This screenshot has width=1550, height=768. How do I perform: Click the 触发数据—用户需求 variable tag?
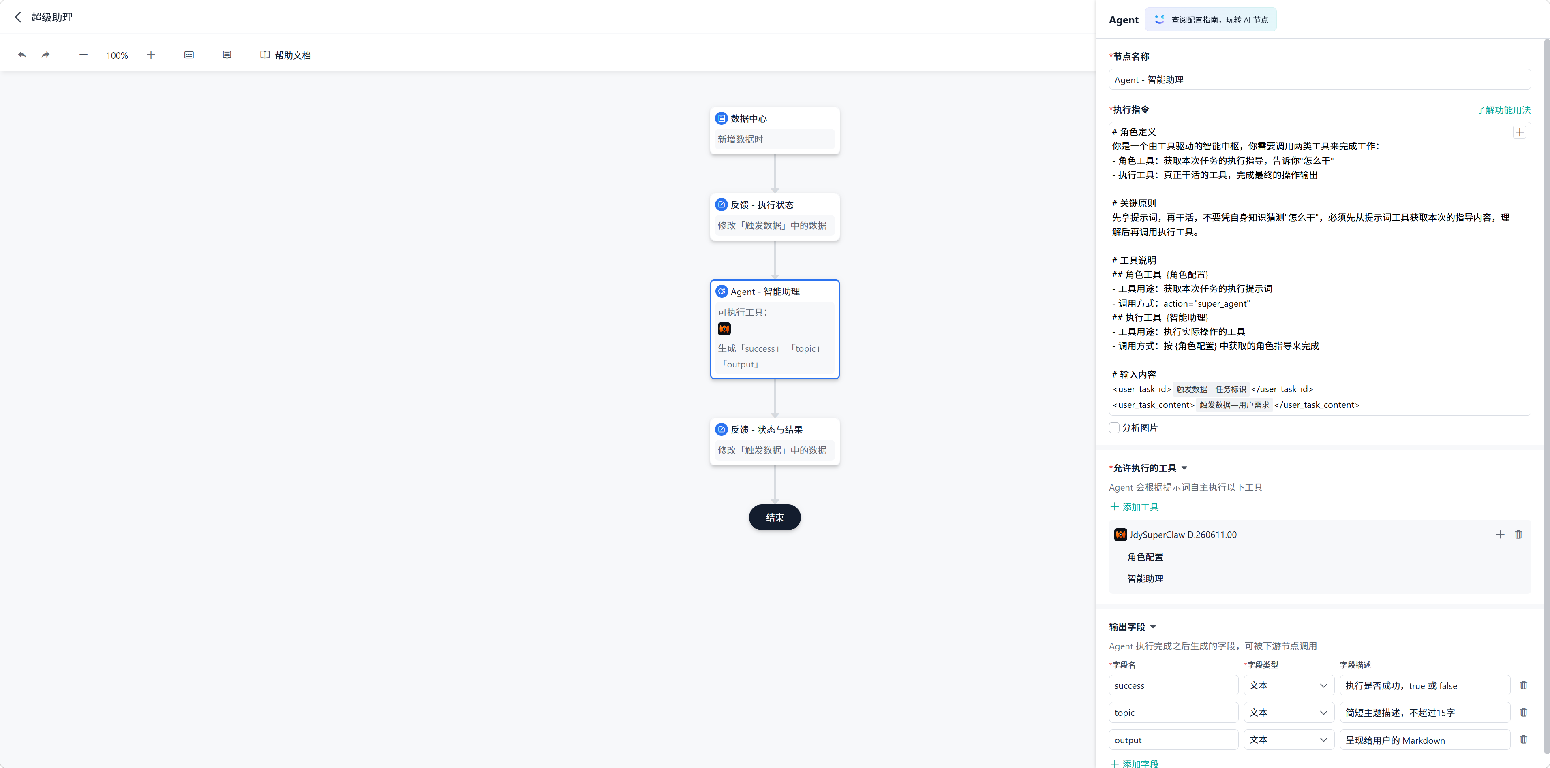[1234, 405]
